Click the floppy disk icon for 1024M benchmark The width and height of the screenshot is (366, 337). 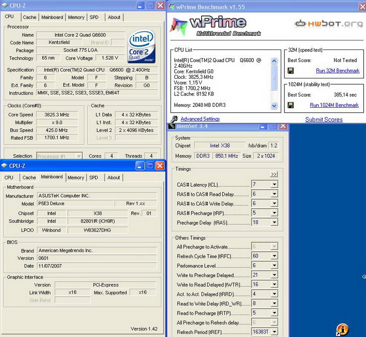click(290, 105)
